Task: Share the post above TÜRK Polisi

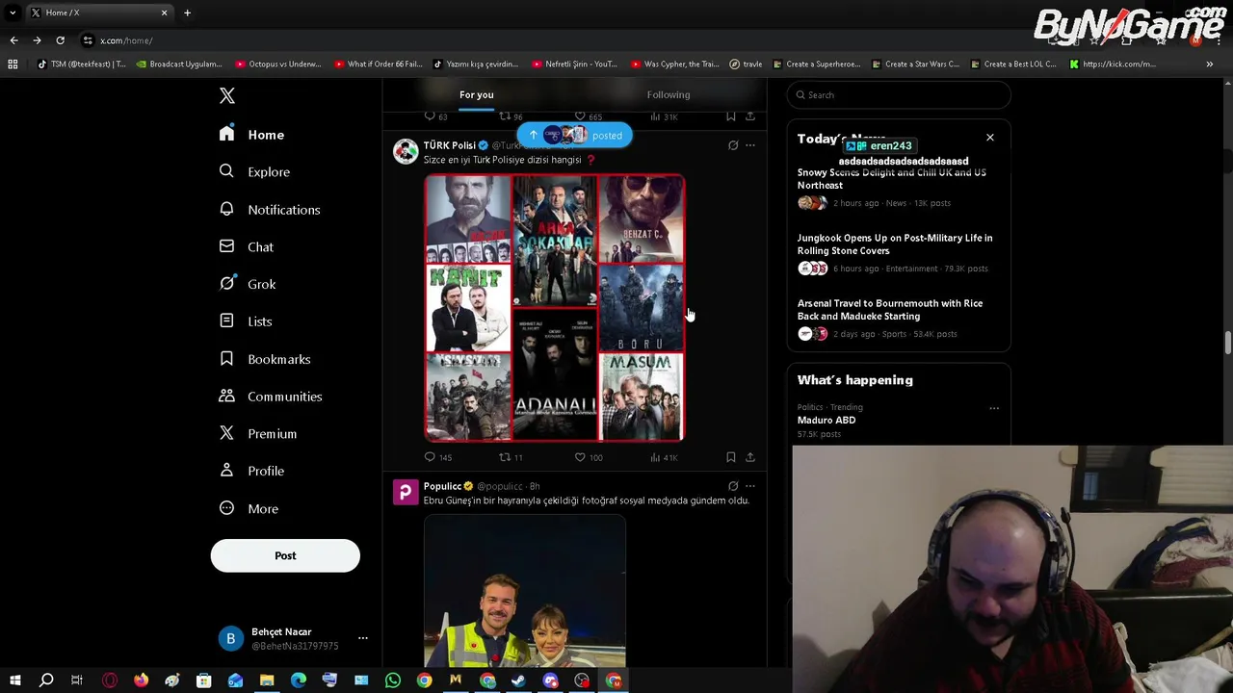Action: coord(750,116)
